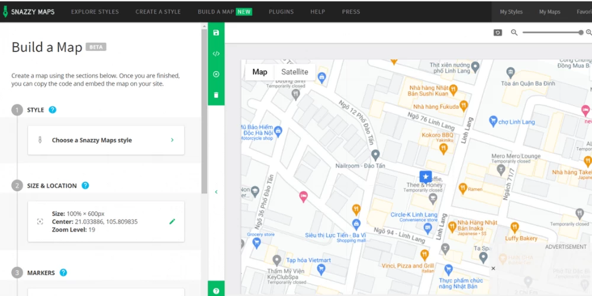Go to My Maps
Viewport: 592px width, 296px height.
click(x=549, y=12)
